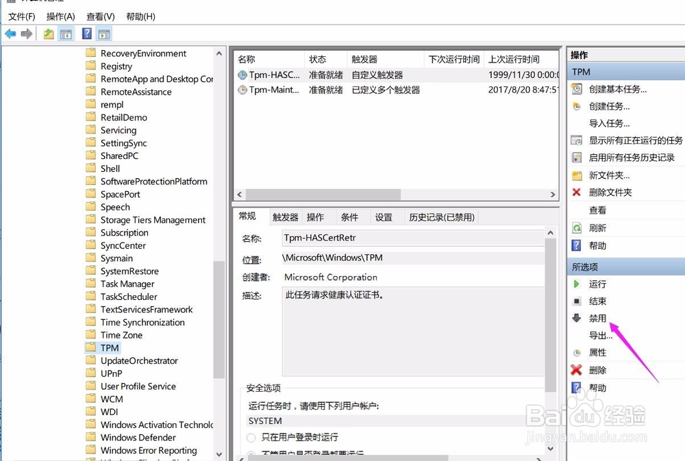Viewport: 685px width, 461px height.
Task: Click the 刷新 refresh icon
Action: click(577, 228)
